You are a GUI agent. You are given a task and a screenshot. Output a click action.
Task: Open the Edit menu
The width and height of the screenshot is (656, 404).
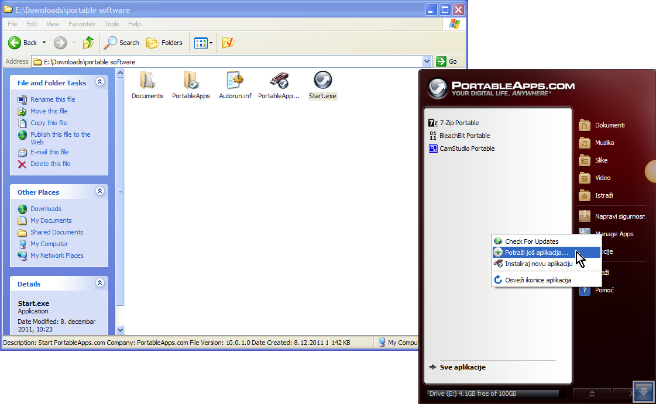[x=32, y=24]
